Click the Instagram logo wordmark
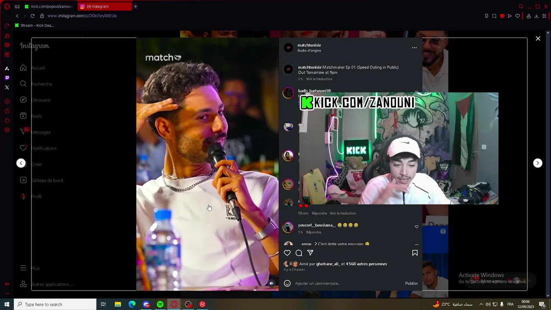 34,46
